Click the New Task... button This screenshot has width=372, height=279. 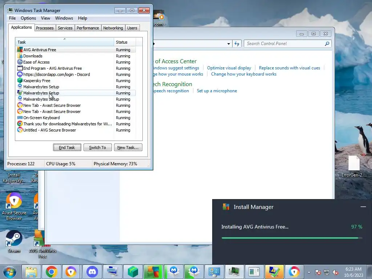pos(128,147)
